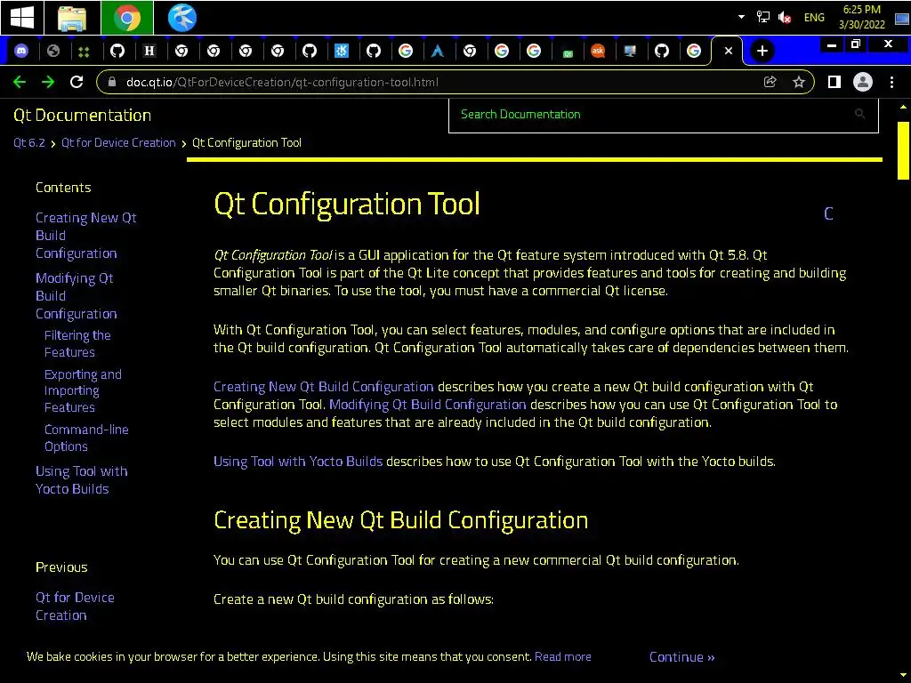Open the Read more cookies link

click(562, 657)
